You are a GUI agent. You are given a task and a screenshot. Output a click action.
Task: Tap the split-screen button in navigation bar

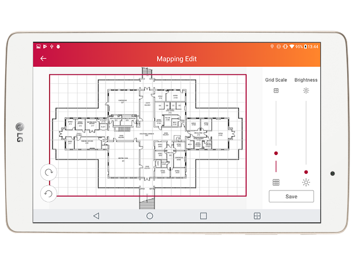(257, 216)
